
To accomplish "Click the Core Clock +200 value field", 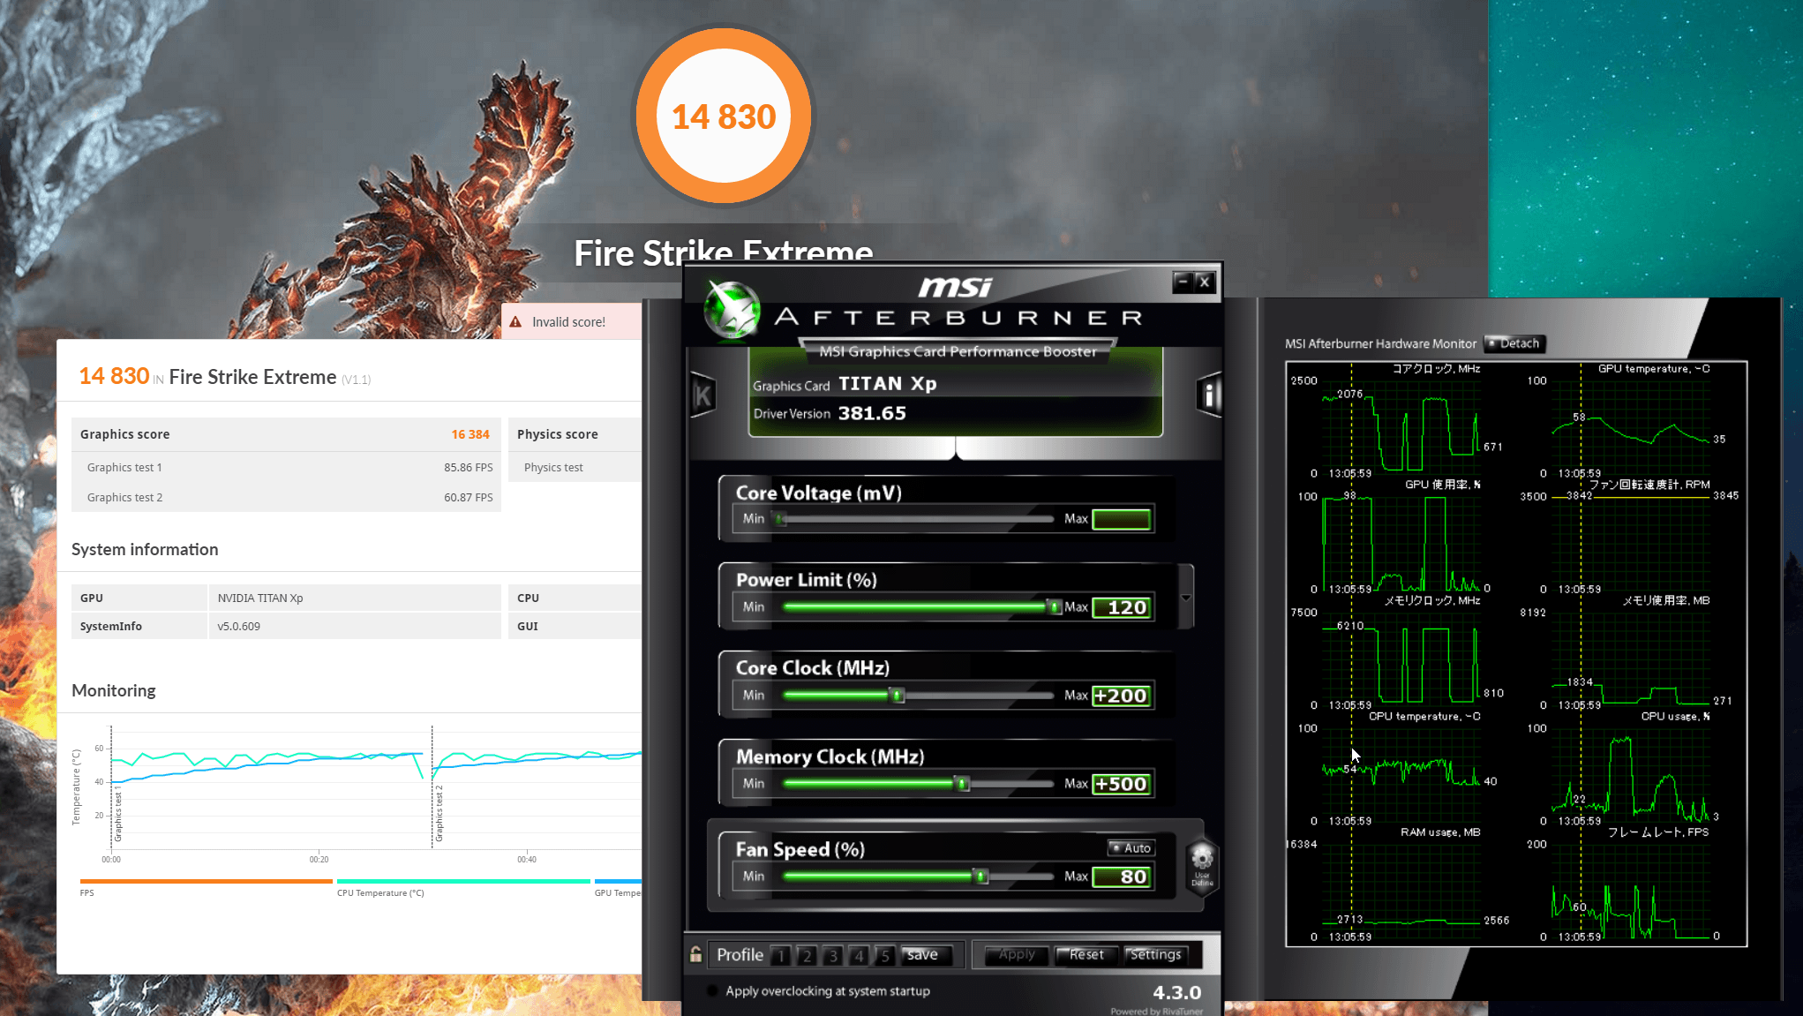I will click(x=1121, y=696).
